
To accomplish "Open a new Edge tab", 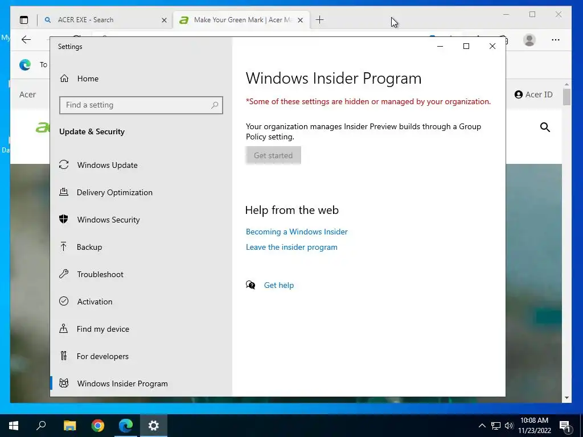I will (x=320, y=20).
